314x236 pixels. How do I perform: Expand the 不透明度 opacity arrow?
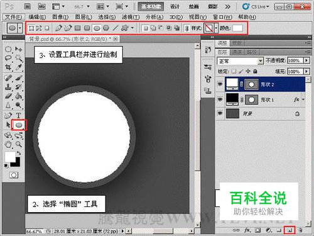point(307,60)
